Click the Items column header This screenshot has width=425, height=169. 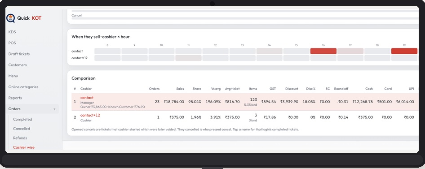pyautogui.click(x=253, y=89)
